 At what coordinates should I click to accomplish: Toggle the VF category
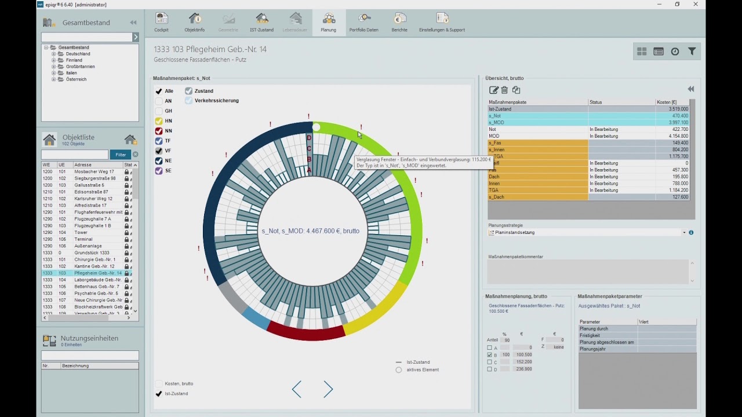(x=159, y=151)
